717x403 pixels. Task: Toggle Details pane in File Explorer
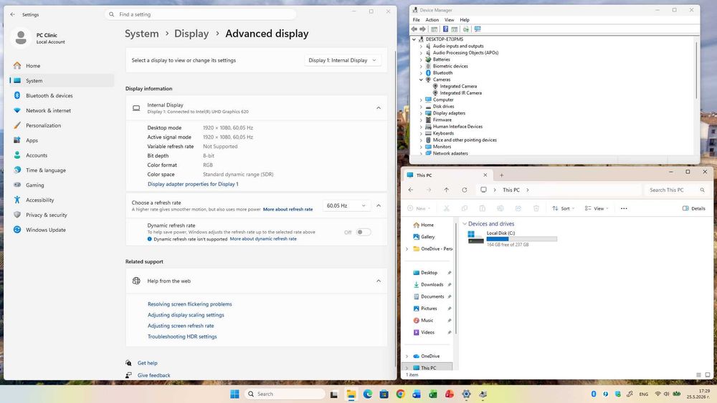click(x=694, y=208)
